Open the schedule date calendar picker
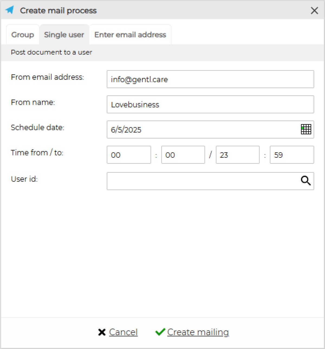 pyautogui.click(x=306, y=129)
